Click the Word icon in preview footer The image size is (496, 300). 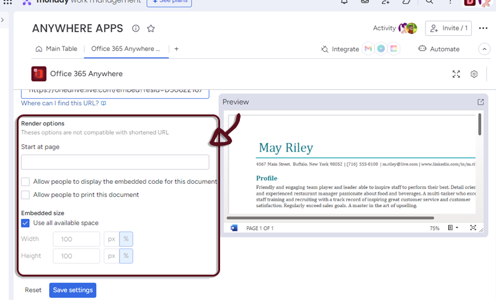(x=234, y=228)
